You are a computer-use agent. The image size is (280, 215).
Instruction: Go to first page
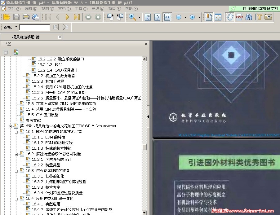48,17
